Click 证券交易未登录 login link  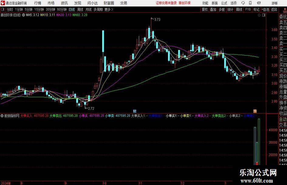[166, 3]
